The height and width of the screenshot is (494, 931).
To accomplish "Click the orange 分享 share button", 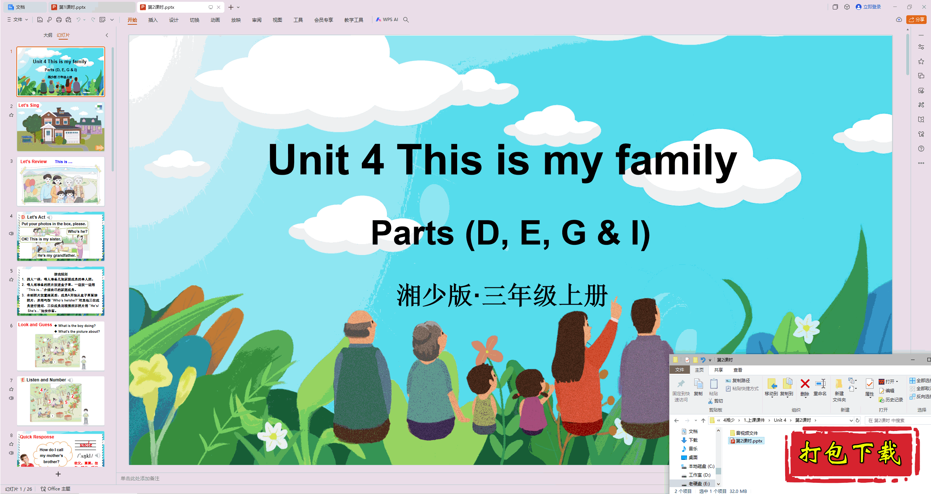I will pyautogui.click(x=916, y=20).
